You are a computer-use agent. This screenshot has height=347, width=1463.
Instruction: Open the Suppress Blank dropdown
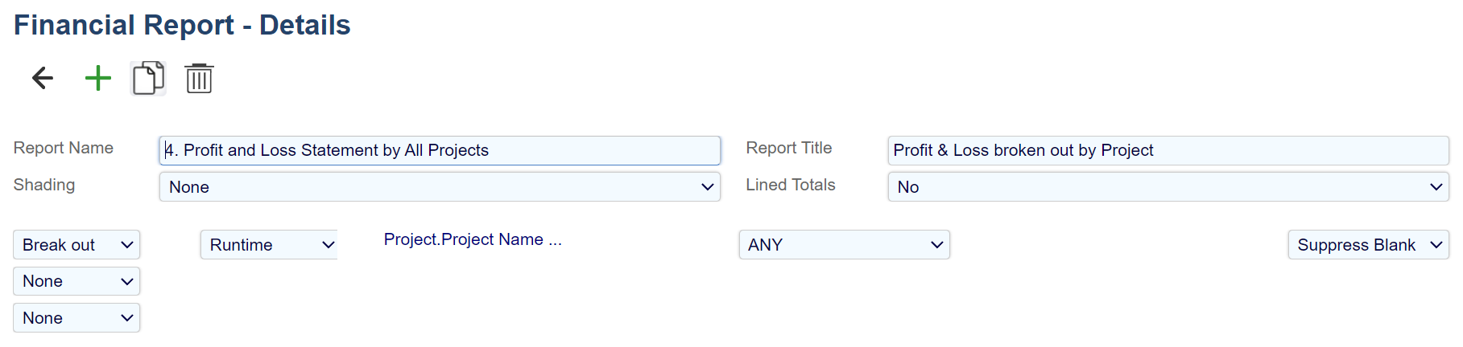click(1368, 245)
